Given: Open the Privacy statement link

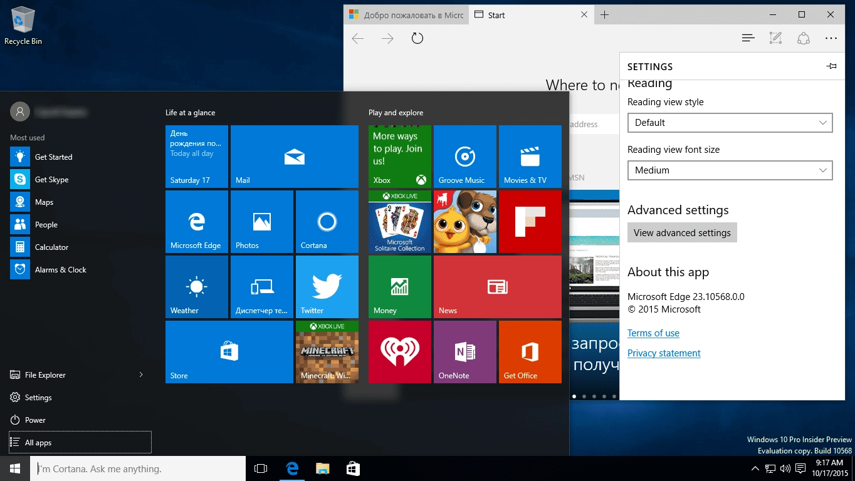Looking at the screenshot, I should pos(664,353).
